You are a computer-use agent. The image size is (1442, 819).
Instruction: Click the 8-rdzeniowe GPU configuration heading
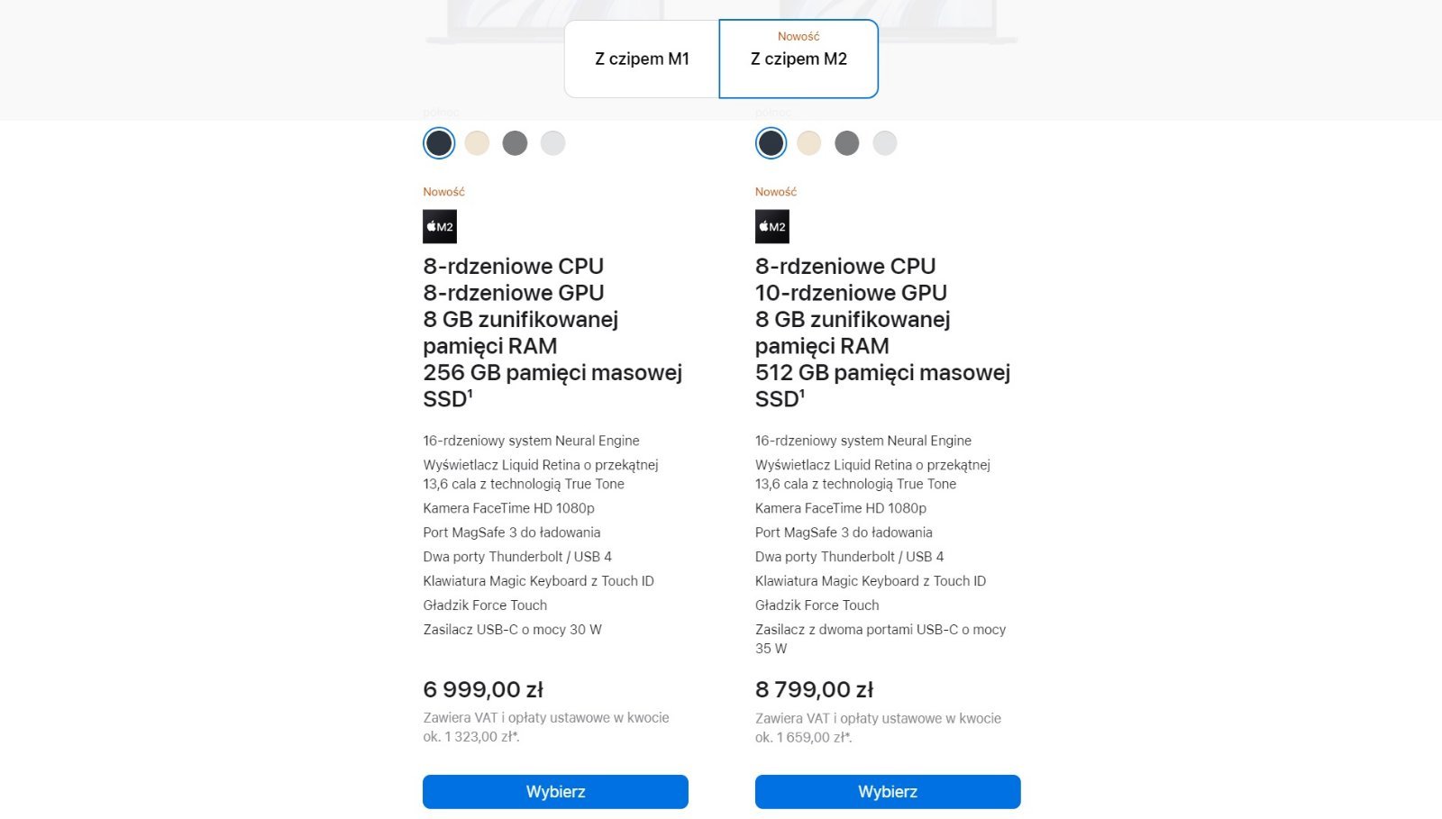point(514,293)
